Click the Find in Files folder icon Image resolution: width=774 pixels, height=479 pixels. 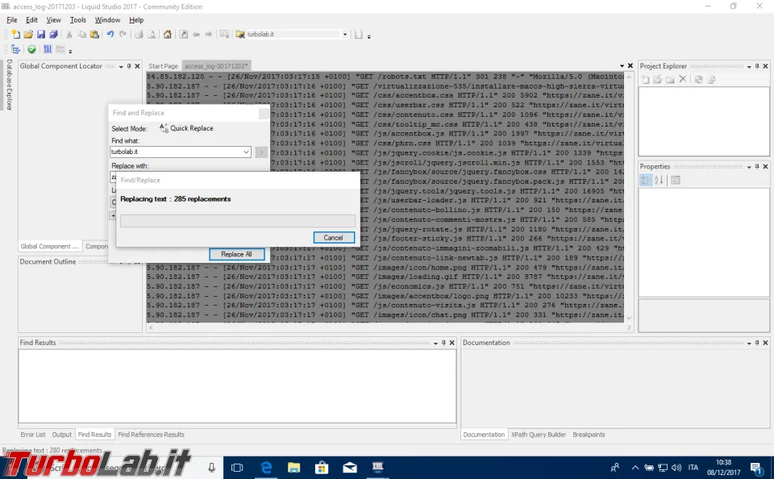[x=240, y=34]
